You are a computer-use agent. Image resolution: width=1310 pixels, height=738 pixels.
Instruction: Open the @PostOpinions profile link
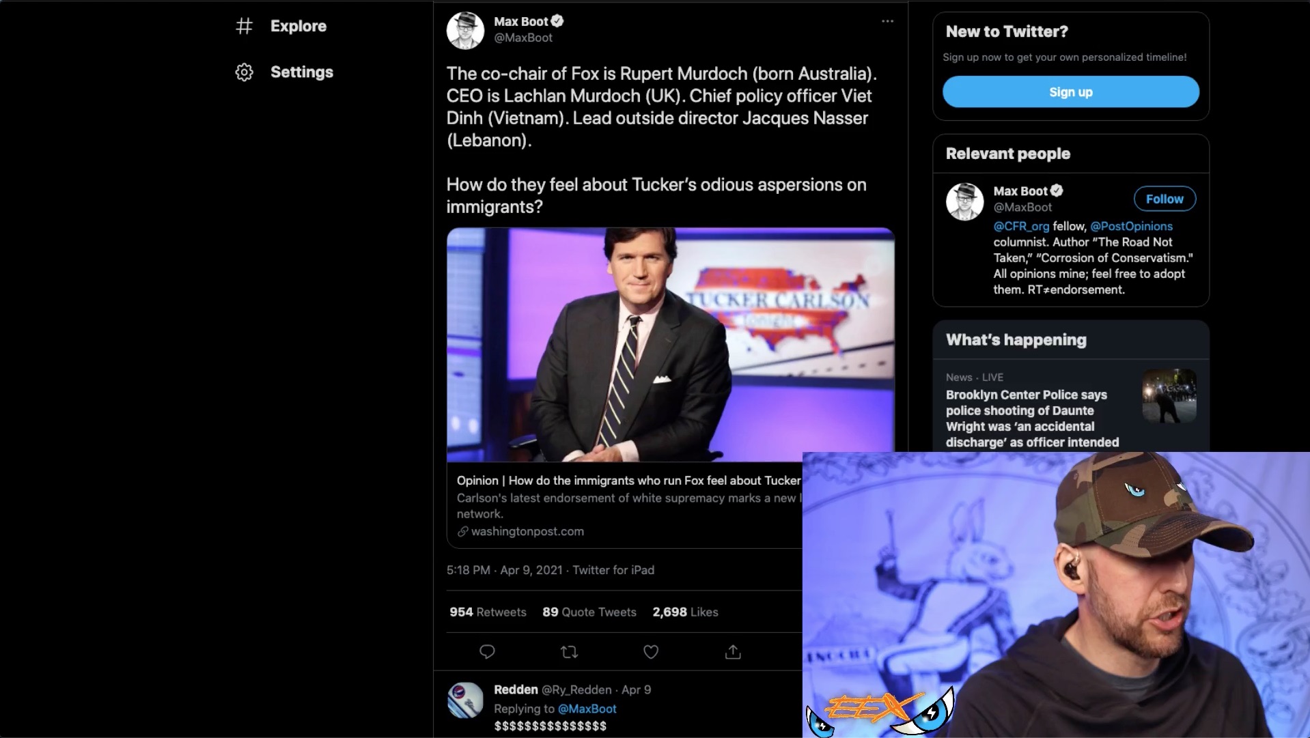click(1130, 226)
